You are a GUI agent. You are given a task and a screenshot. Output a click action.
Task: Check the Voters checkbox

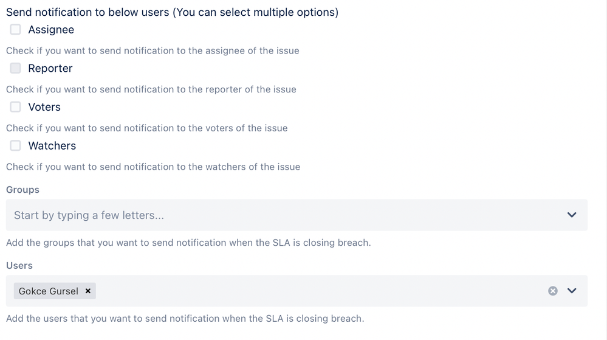[x=16, y=106]
